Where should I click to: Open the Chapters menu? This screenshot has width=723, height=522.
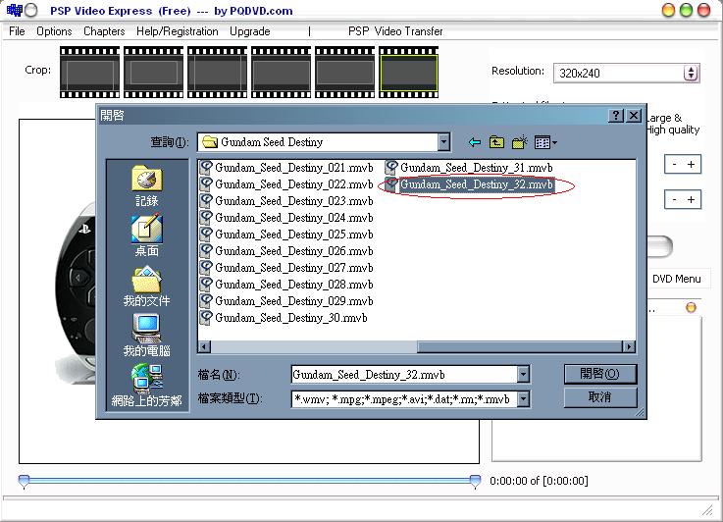click(x=104, y=31)
